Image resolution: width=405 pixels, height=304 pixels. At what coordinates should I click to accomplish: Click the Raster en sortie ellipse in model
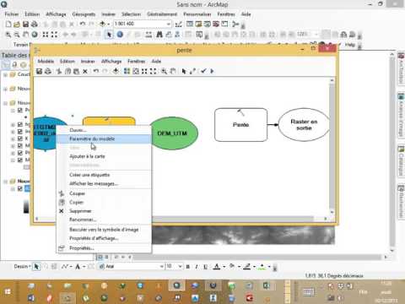[304, 125]
